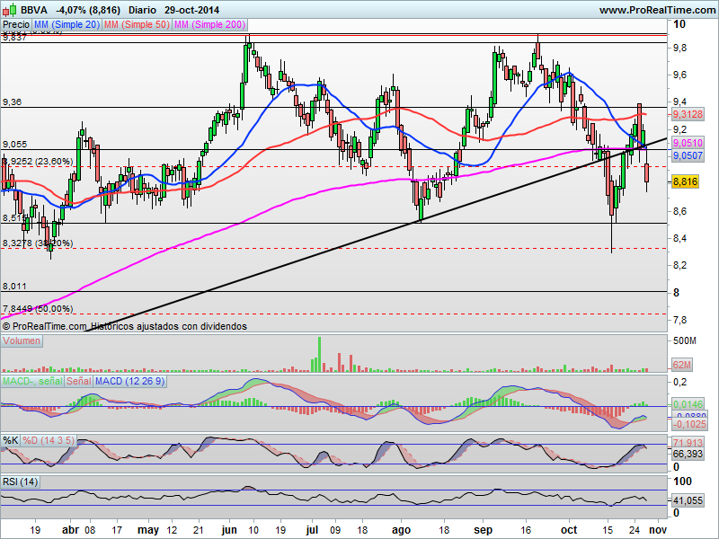
Task: Click the 71,913 stochastic value tag
Action: point(688,443)
